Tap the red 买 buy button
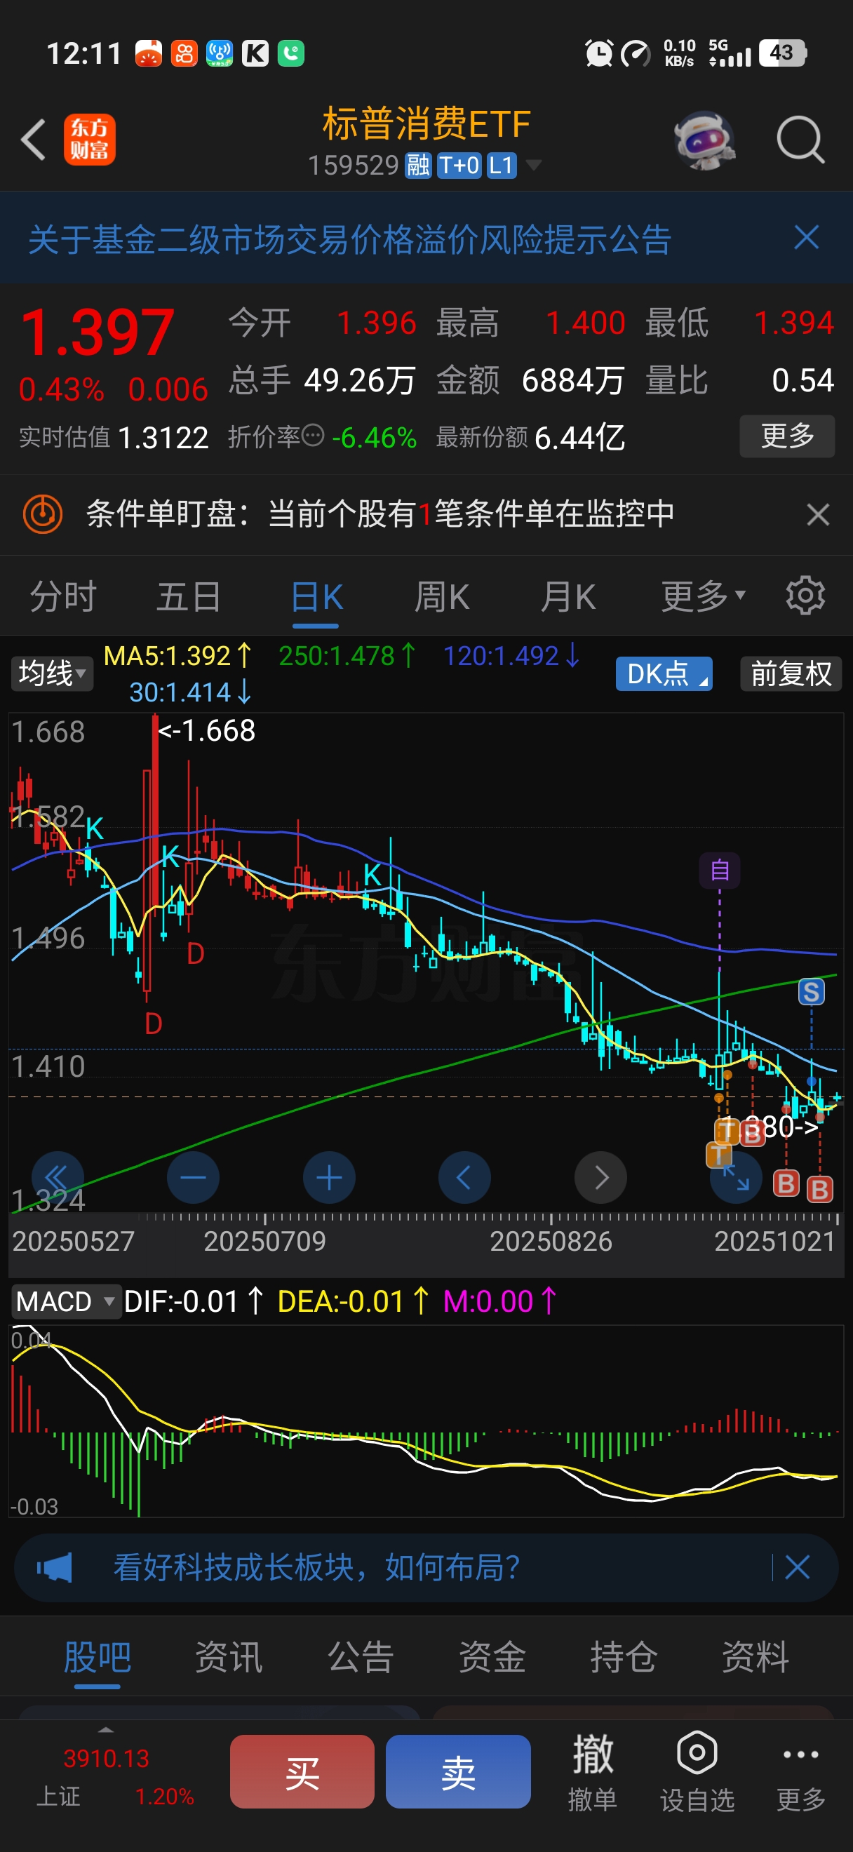Viewport: 853px width, 1852px height. [302, 1771]
